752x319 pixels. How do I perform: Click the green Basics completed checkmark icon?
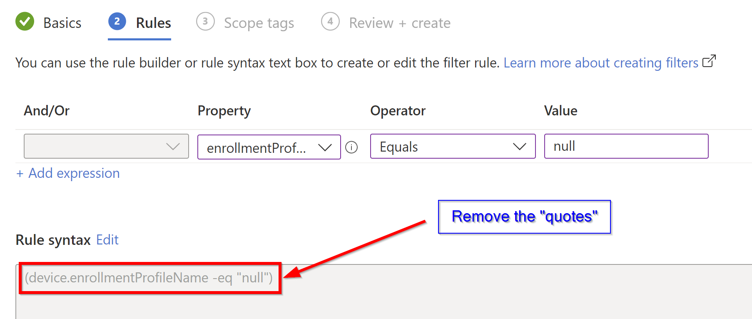click(x=25, y=22)
